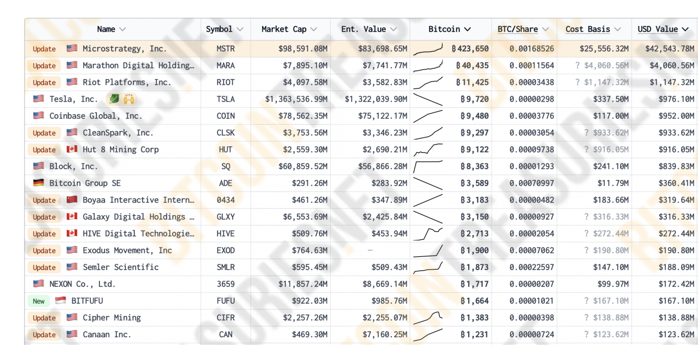Click the New badge on the BITFUFU row

(38, 301)
